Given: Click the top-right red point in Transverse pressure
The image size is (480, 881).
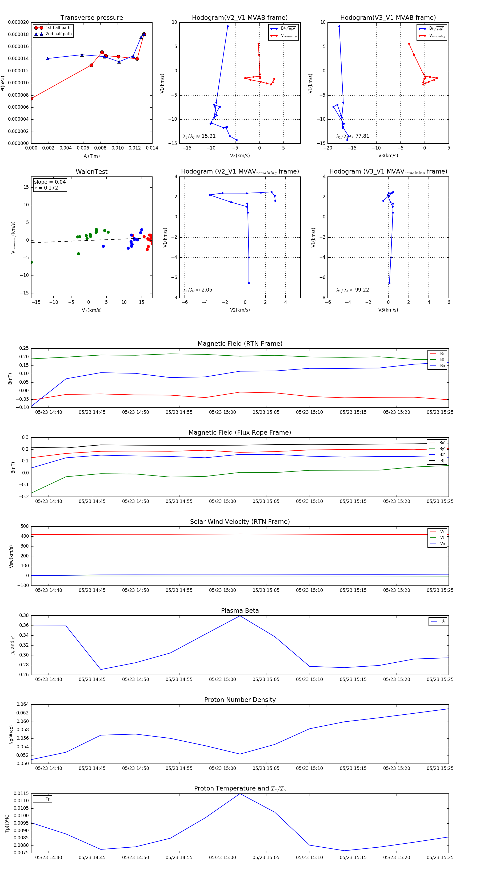Looking at the screenshot, I should point(144,34).
